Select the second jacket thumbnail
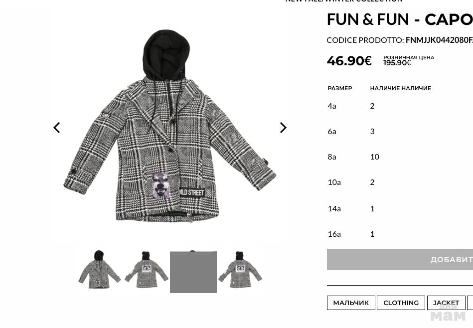Viewport: 473px width, 328px height. tap(147, 270)
